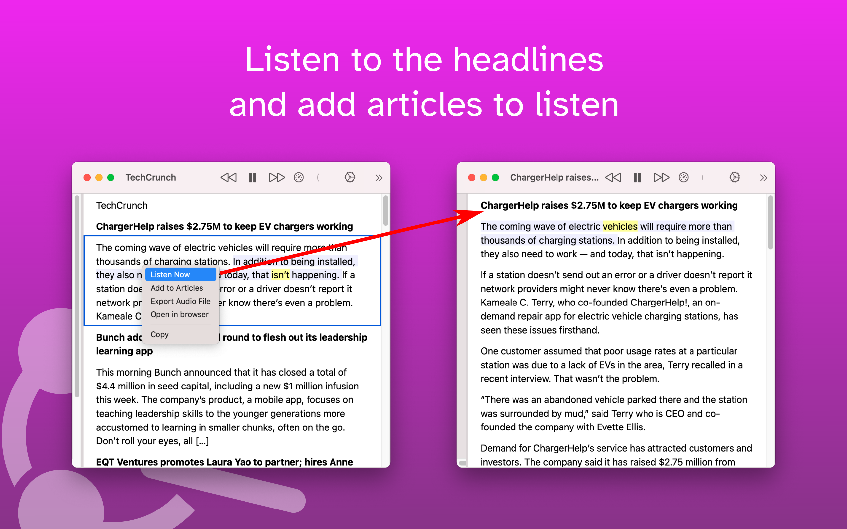Screen dimensions: 847x529
Task: Open speed gauge in TechCrunch toolbar
Action: click(x=298, y=178)
